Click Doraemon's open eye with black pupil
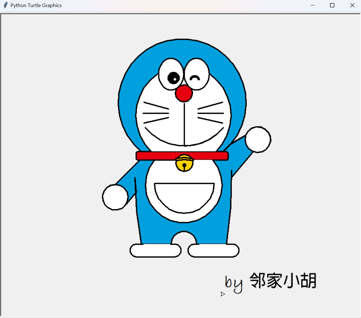This screenshot has height=318, width=361. point(171,74)
